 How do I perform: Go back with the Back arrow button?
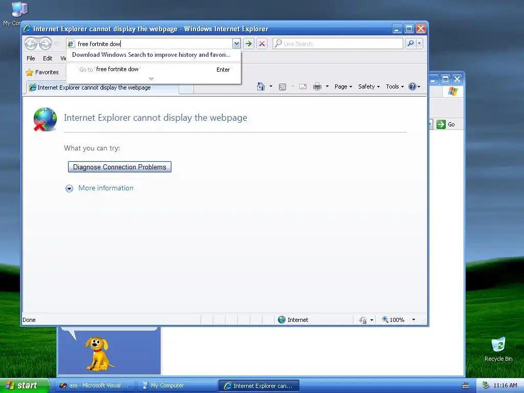(31, 43)
